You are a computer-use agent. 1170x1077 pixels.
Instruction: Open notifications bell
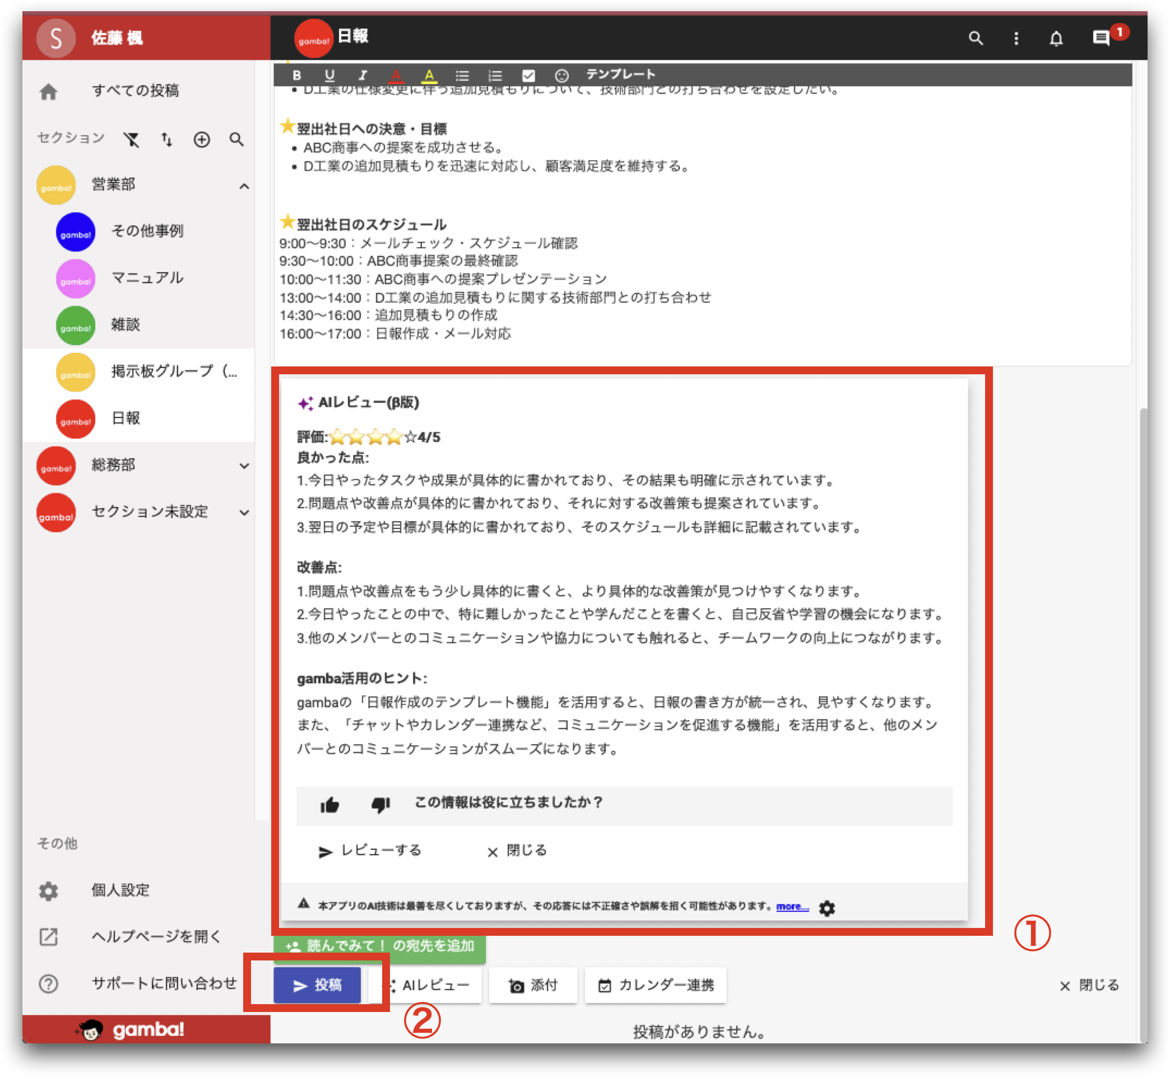click(x=1056, y=39)
